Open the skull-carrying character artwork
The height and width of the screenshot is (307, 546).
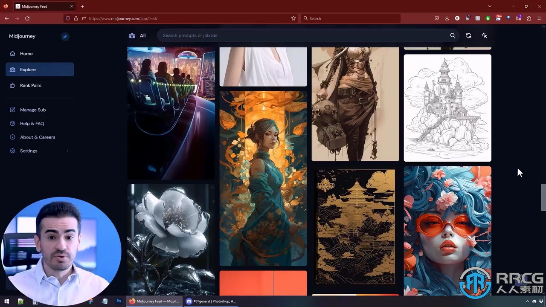[x=355, y=104]
